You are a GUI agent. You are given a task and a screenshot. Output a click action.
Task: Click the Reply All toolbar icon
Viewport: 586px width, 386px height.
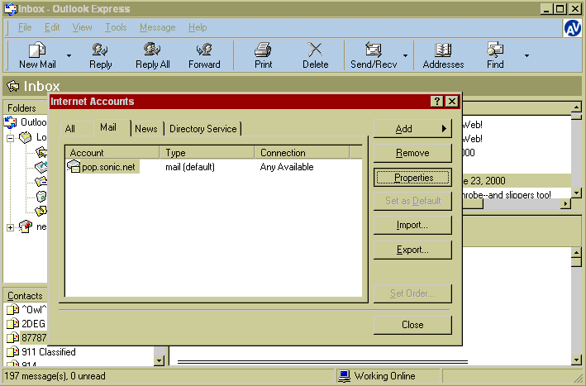[152, 50]
